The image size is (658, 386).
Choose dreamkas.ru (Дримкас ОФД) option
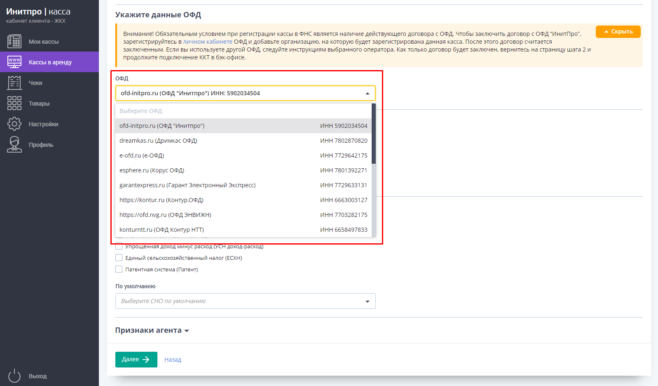click(x=244, y=141)
